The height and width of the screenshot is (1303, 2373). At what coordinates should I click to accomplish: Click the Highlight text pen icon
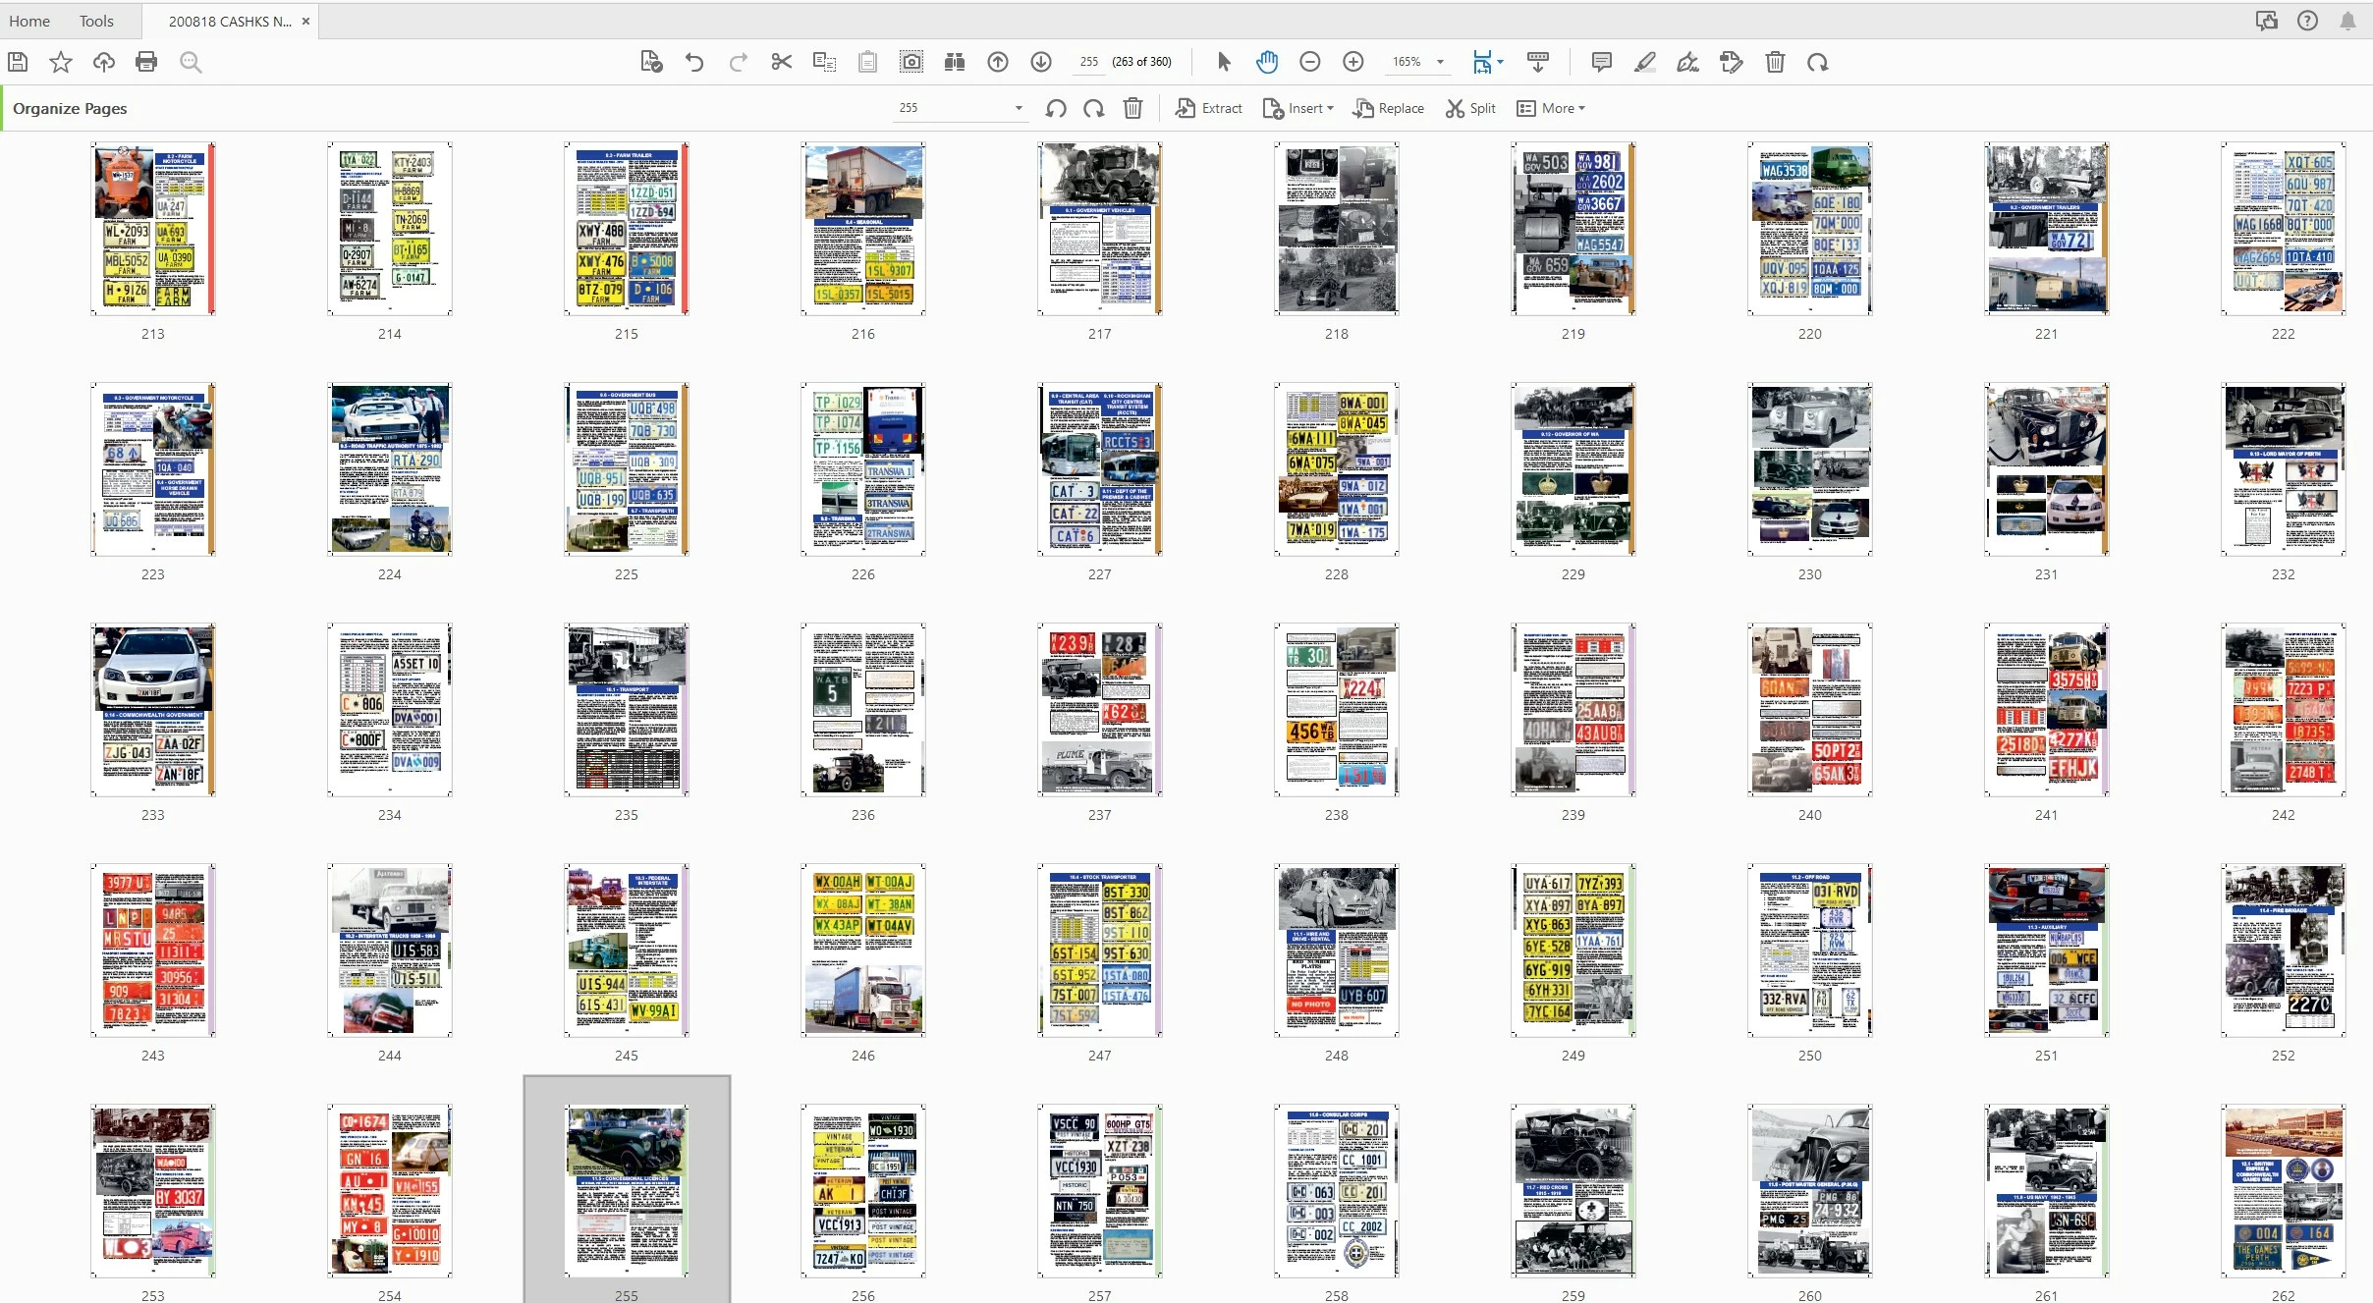pos(1644,62)
